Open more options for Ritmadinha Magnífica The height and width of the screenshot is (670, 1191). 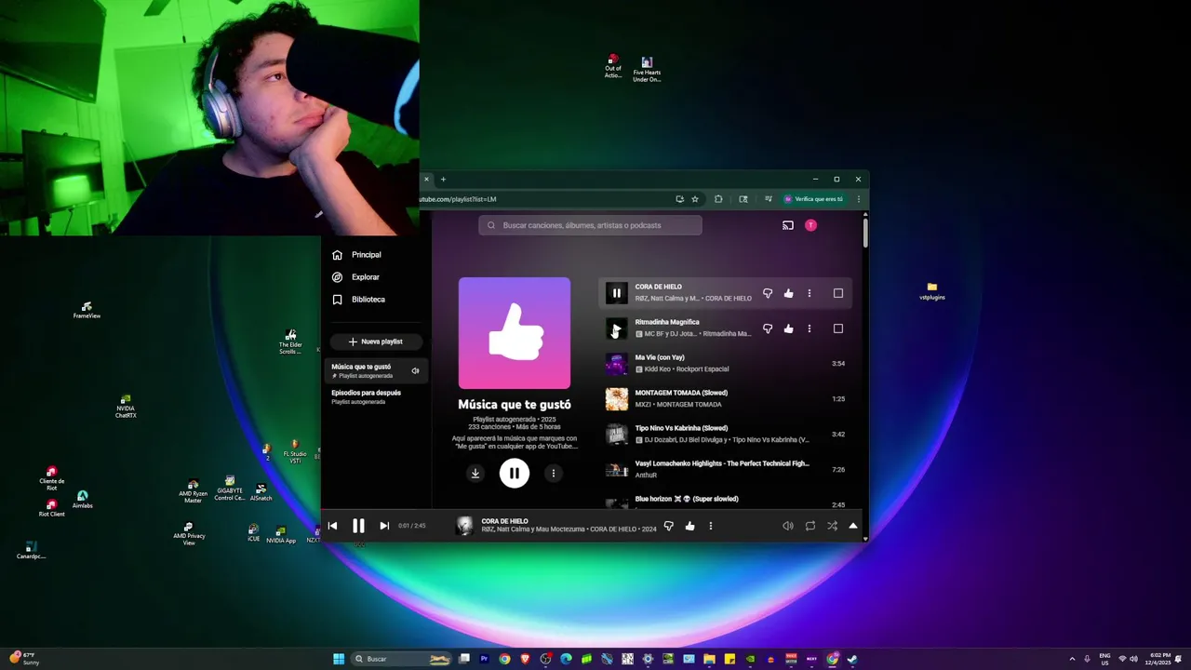point(809,328)
